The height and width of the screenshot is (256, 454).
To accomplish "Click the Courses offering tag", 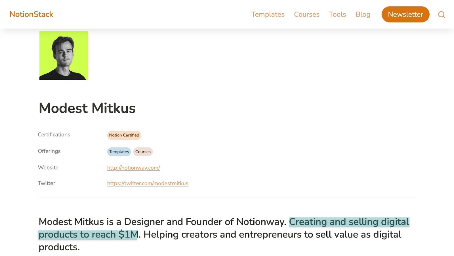I will pos(143,152).
